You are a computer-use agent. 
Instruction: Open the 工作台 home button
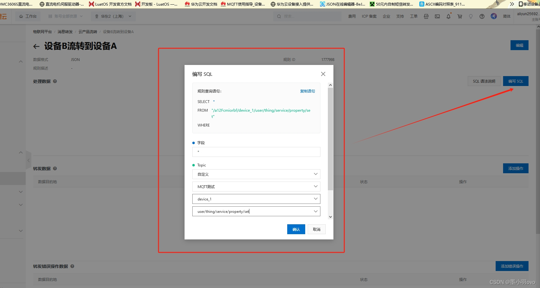click(x=28, y=16)
